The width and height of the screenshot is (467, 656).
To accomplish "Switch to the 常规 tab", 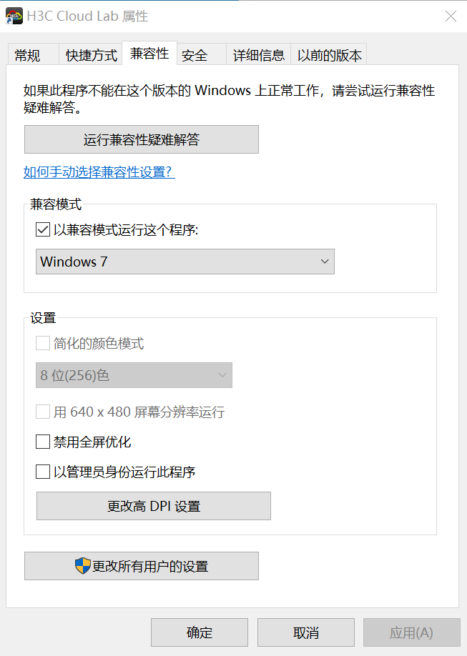I will [27, 55].
